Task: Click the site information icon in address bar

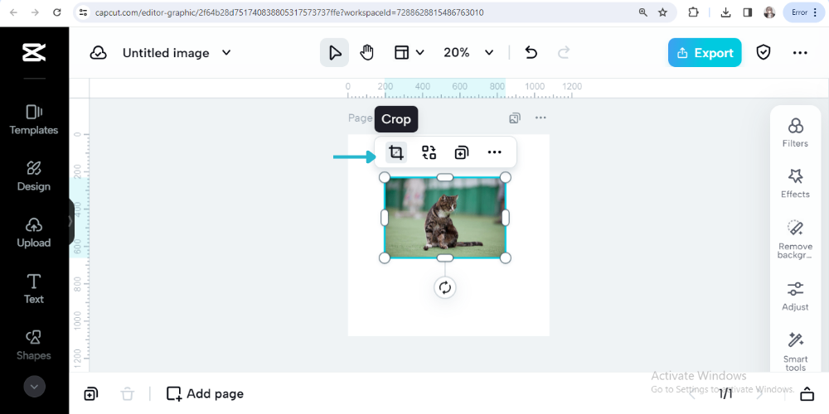Action: pos(82,12)
